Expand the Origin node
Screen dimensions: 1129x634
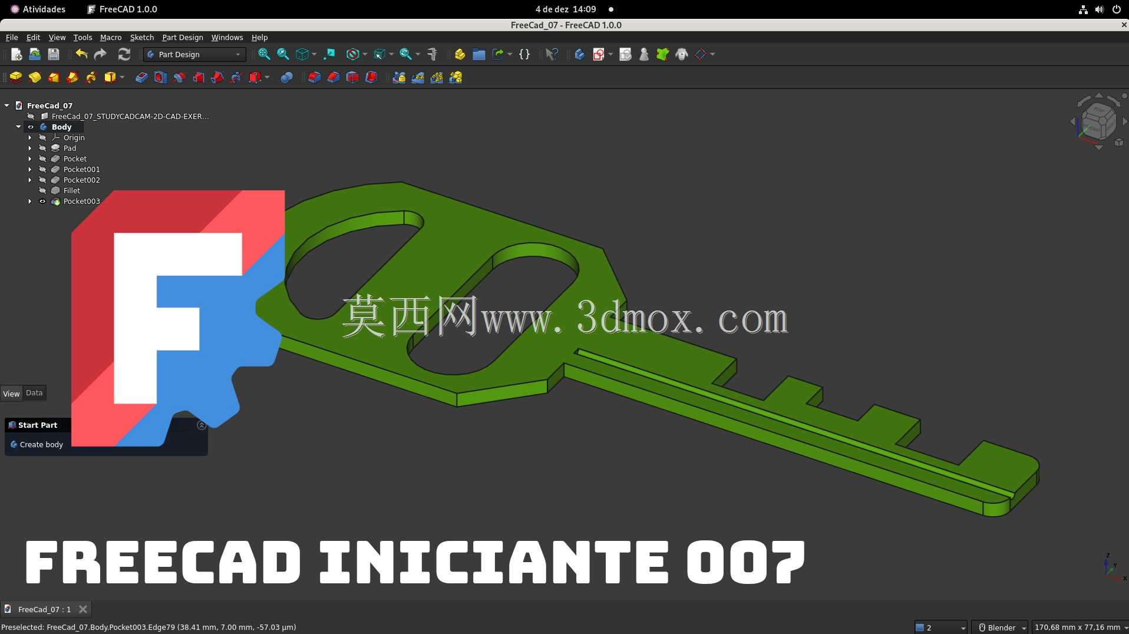[x=30, y=137]
